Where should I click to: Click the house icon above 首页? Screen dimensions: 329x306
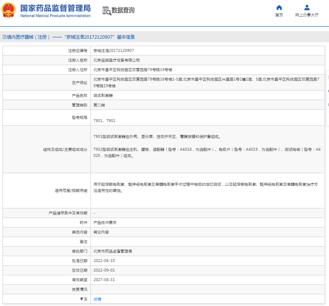click(279, 7)
